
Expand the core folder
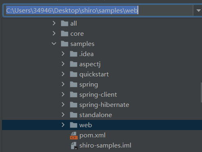click(54, 33)
